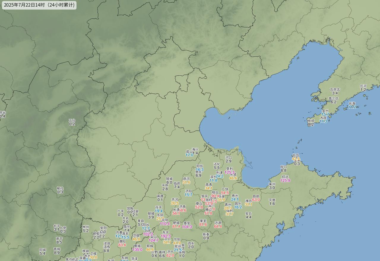380x261 pixels.
Task: Click the 沾化 station name
Action: coord(217,164)
